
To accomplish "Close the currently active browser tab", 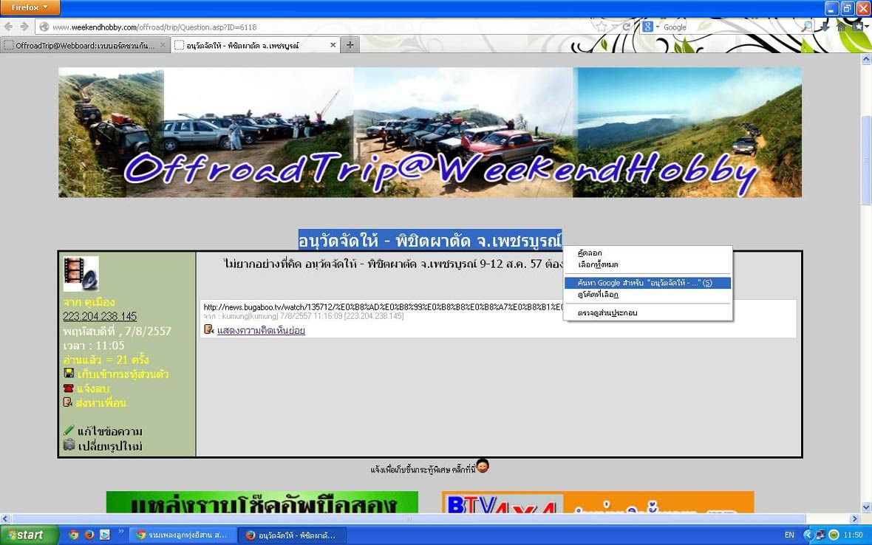I will tap(333, 45).
